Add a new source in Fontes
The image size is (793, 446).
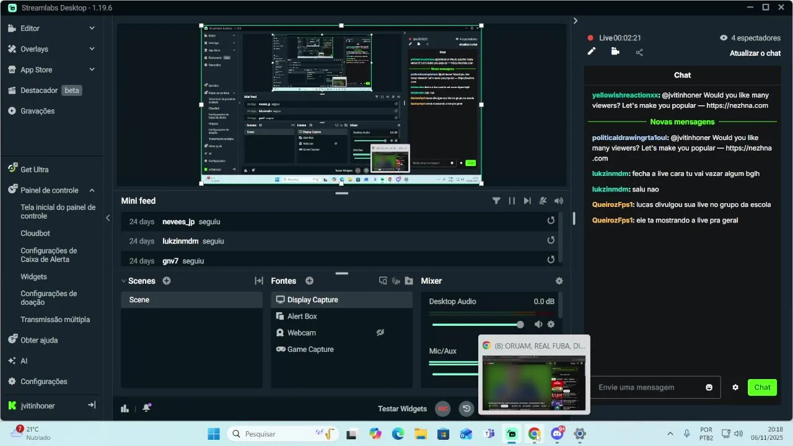pyautogui.click(x=309, y=281)
